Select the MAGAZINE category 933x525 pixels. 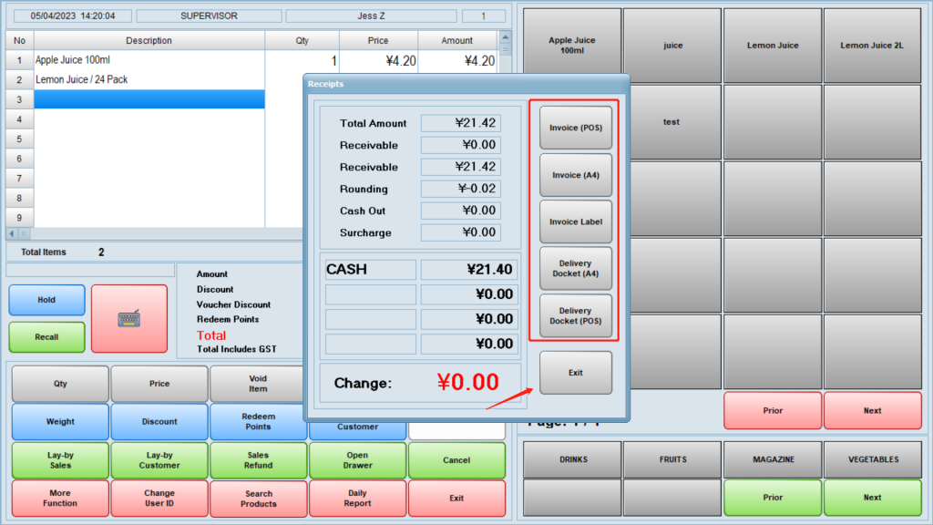[x=773, y=459]
